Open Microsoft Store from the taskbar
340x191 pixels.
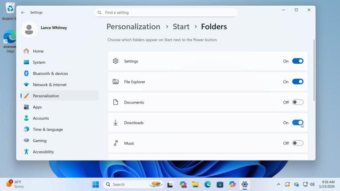[220, 184]
